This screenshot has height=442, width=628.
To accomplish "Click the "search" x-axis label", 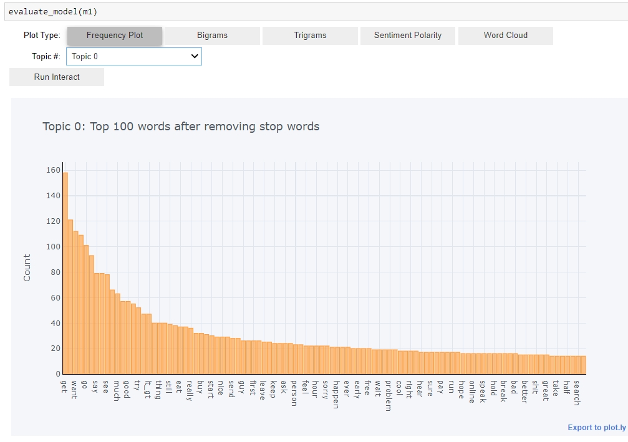I will pos(576,393).
